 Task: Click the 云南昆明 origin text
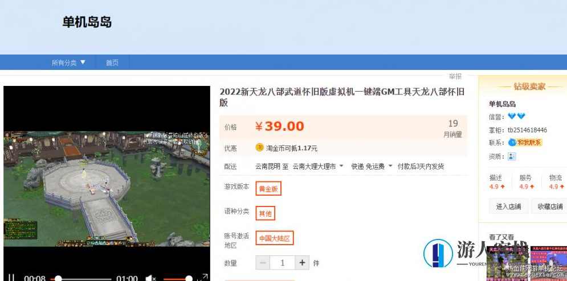tap(268, 167)
